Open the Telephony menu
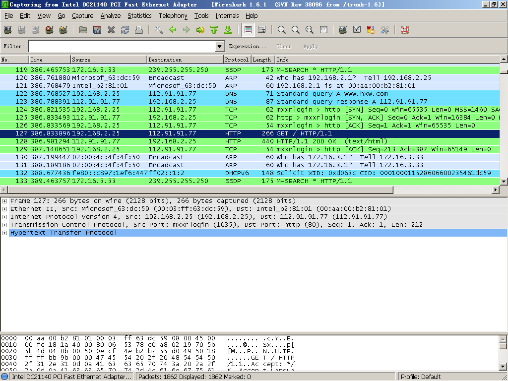This screenshot has width=508, height=381. point(173,16)
